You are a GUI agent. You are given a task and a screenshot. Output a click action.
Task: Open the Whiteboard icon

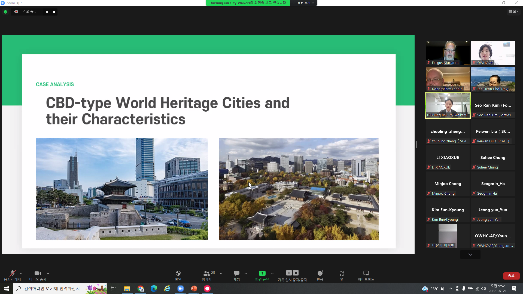pos(366,273)
